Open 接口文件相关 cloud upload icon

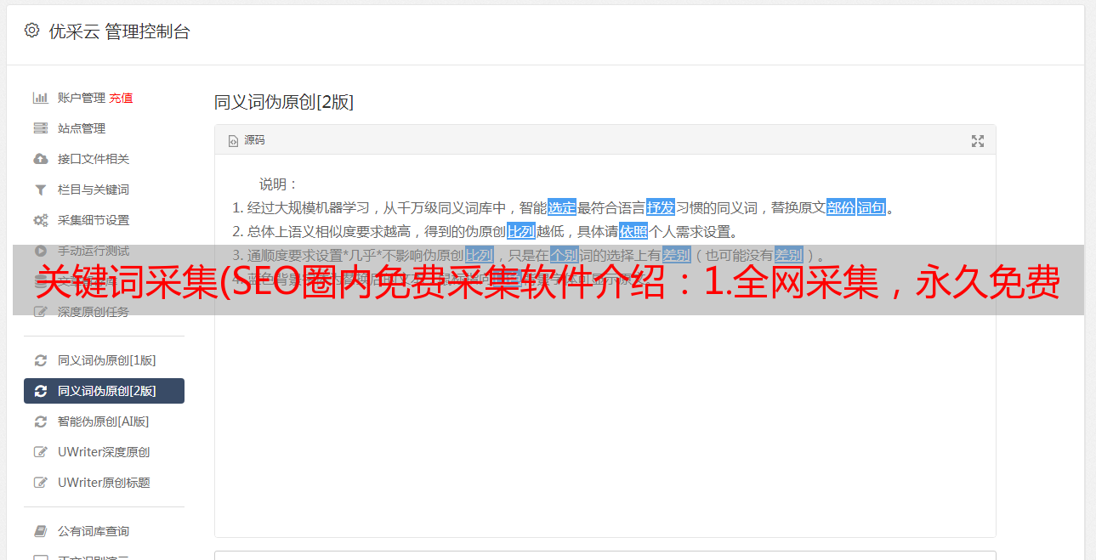[x=40, y=159]
